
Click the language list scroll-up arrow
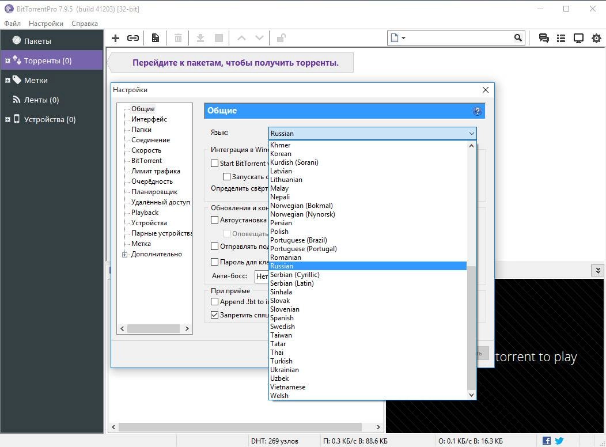pyautogui.click(x=471, y=146)
